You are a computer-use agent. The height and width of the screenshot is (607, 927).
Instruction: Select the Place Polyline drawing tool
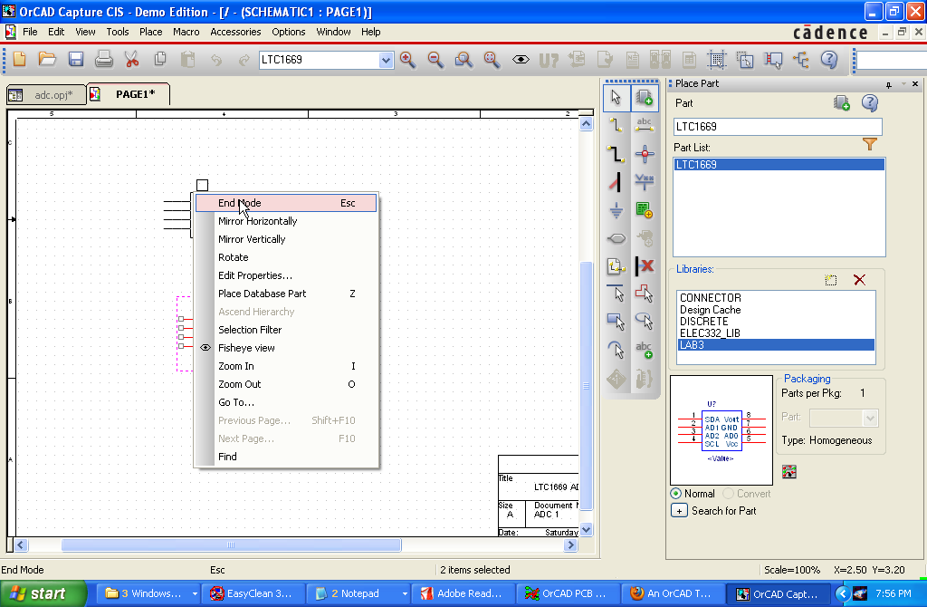(x=645, y=293)
